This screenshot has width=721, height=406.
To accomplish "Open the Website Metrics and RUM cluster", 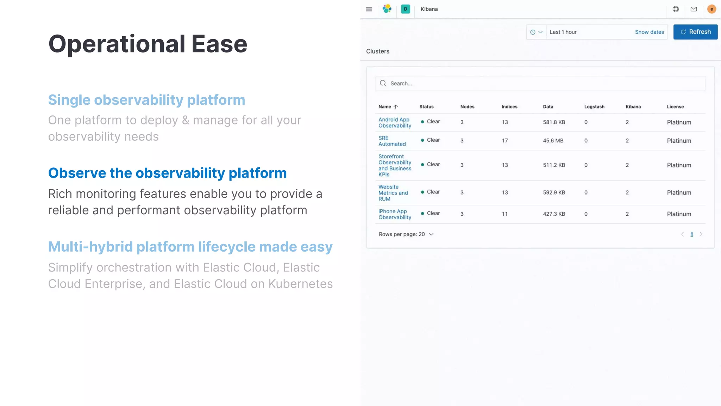I will [x=393, y=193].
